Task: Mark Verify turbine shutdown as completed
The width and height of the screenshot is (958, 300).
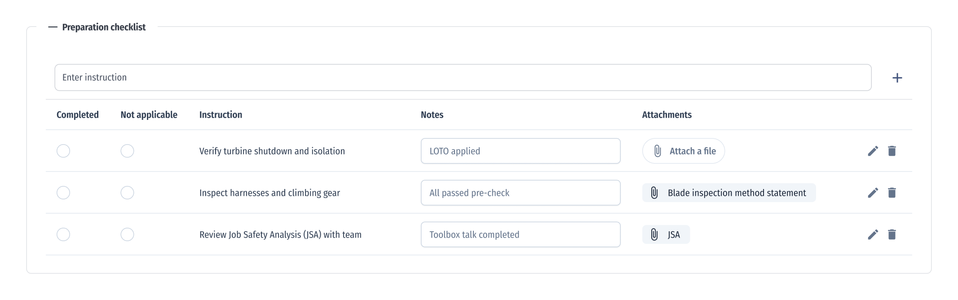Action: click(63, 151)
